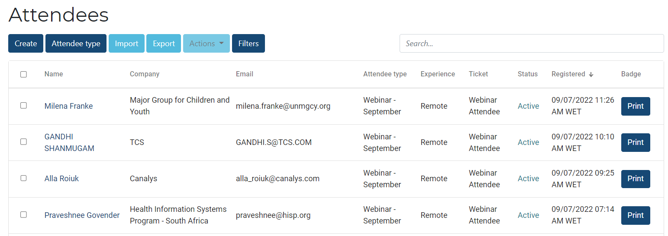
Task: Open the Filters panel
Action: pyautogui.click(x=248, y=44)
